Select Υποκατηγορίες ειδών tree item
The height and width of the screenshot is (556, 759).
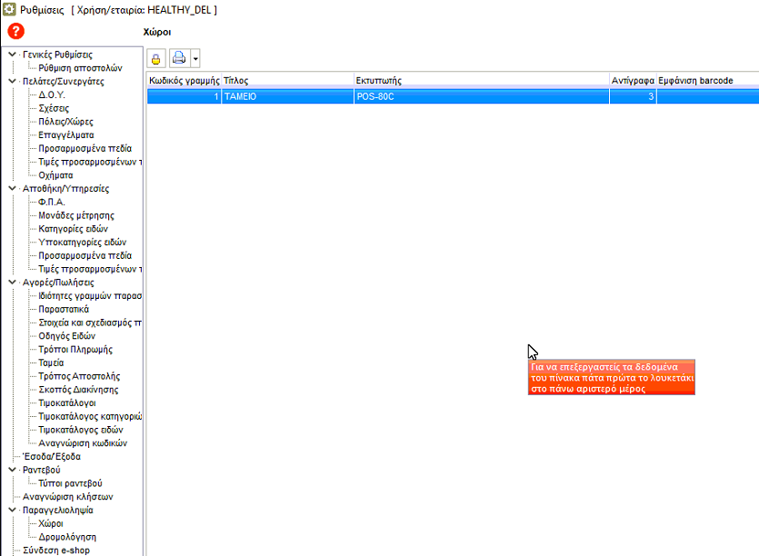point(83,243)
